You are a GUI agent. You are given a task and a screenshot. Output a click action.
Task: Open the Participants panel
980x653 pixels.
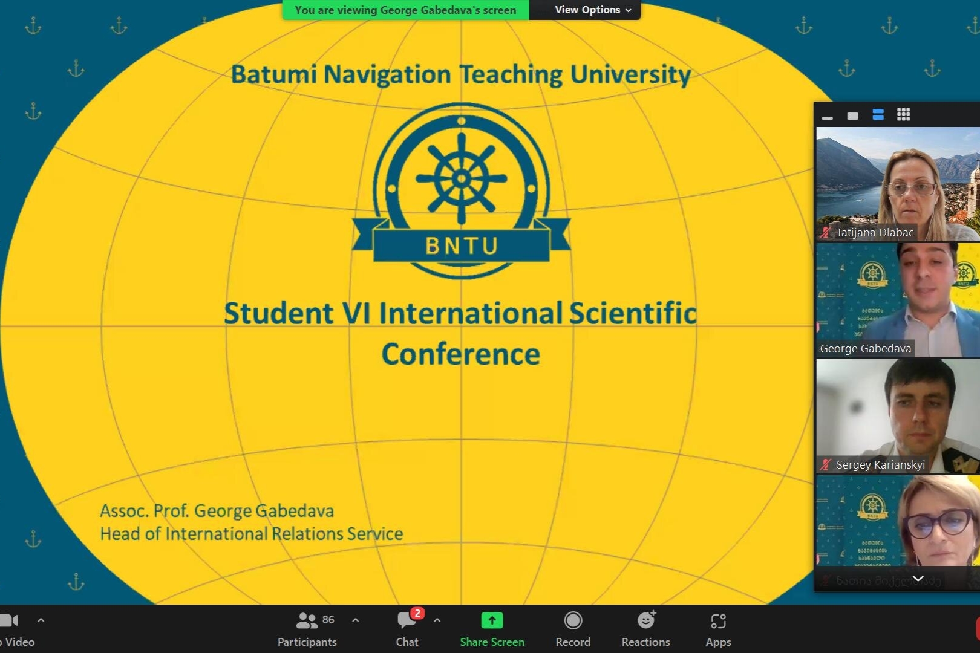307,629
